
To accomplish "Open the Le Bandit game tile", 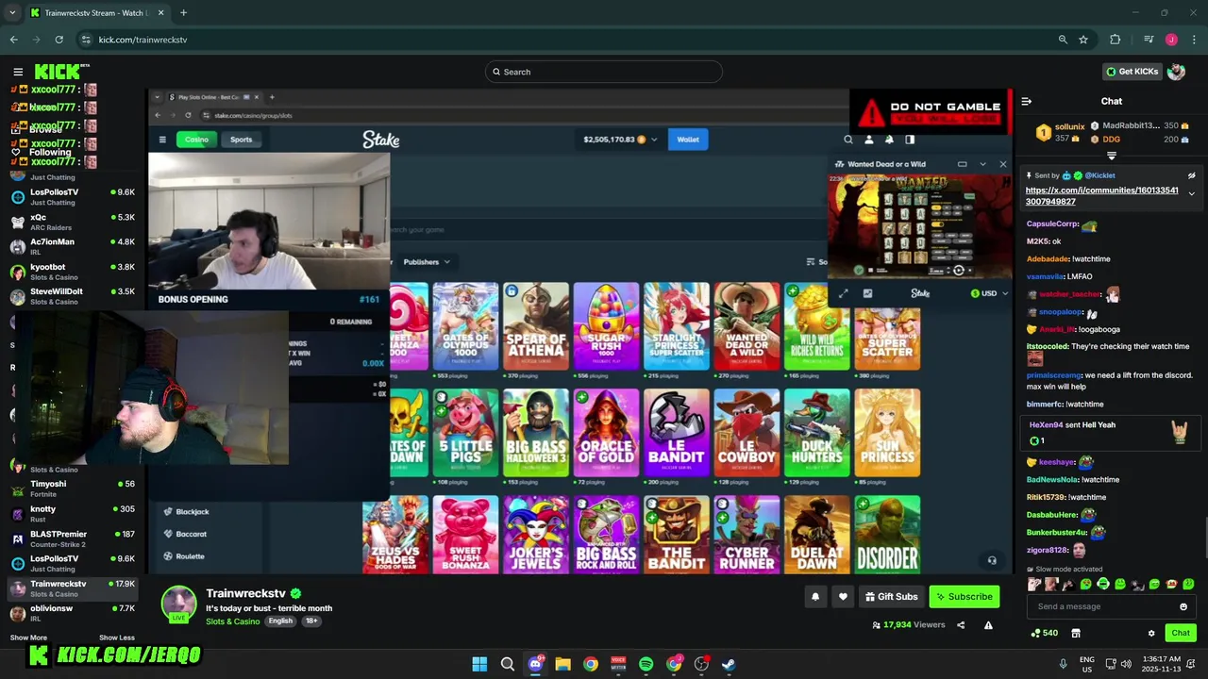I will pos(677,433).
